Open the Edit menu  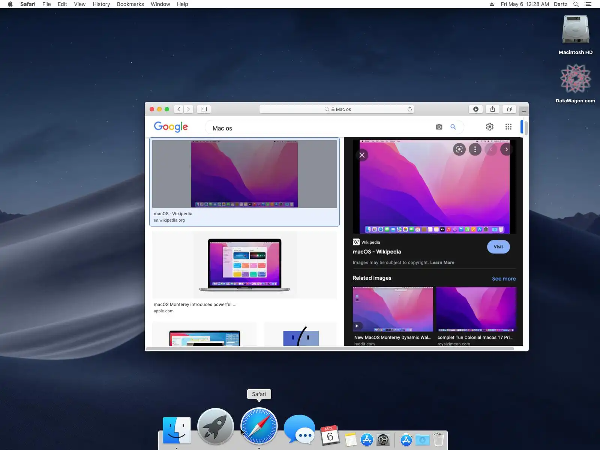[x=62, y=4]
